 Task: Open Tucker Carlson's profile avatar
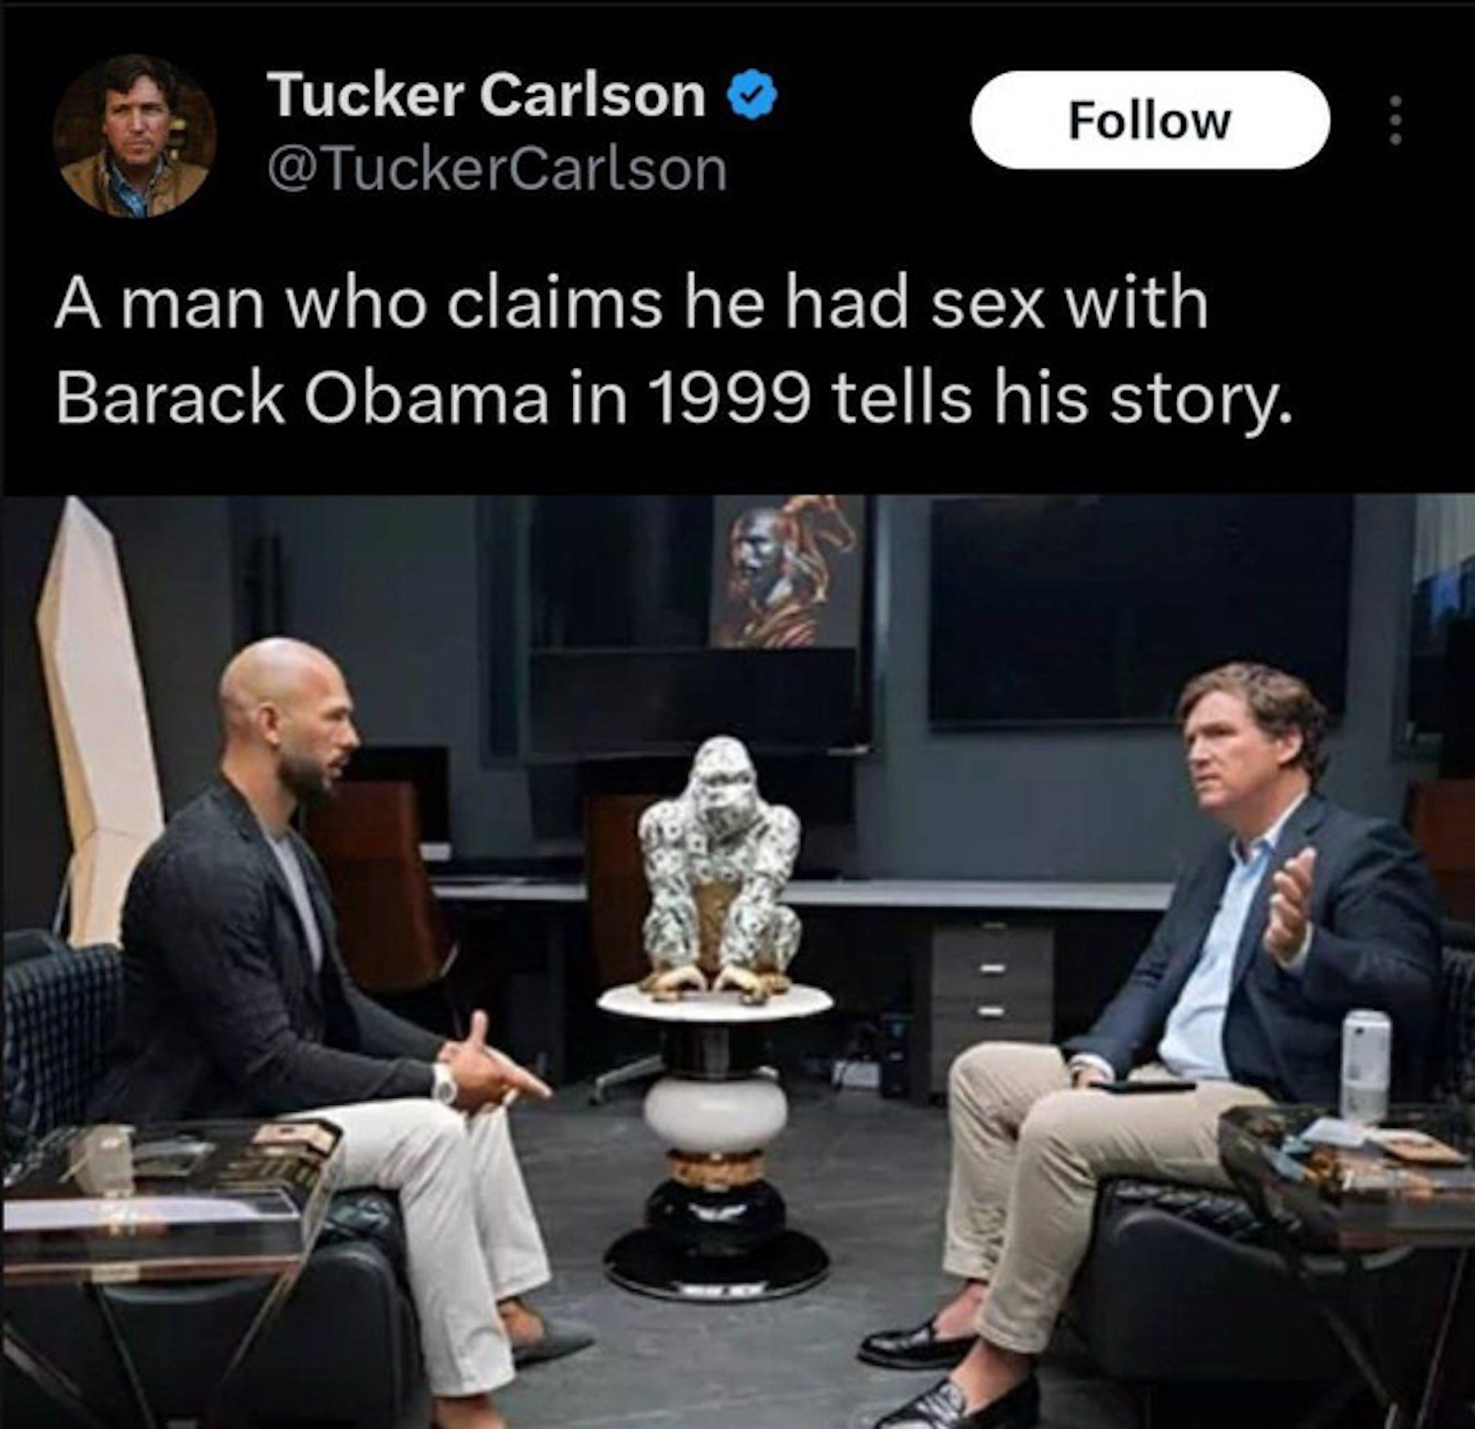(x=134, y=135)
